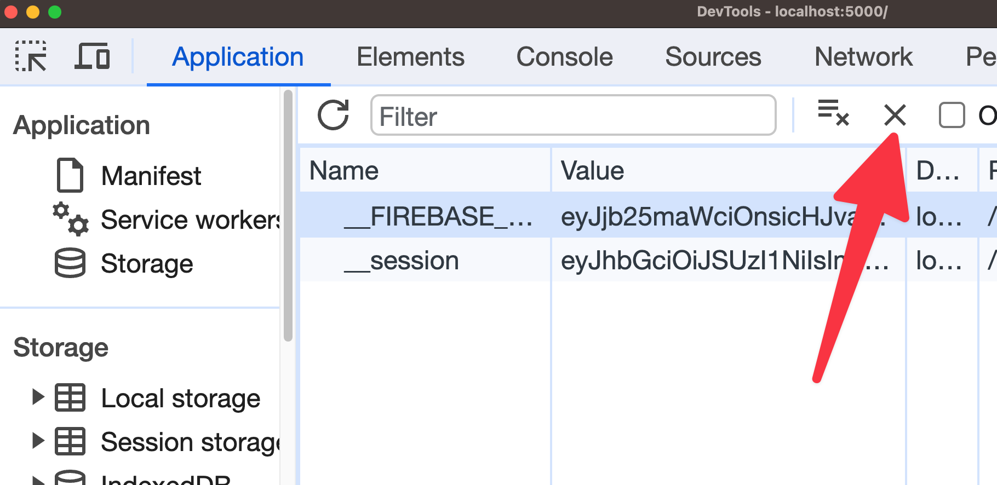997x485 pixels.
Task: Click the cookie Filter input field
Action: pos(573,116)
